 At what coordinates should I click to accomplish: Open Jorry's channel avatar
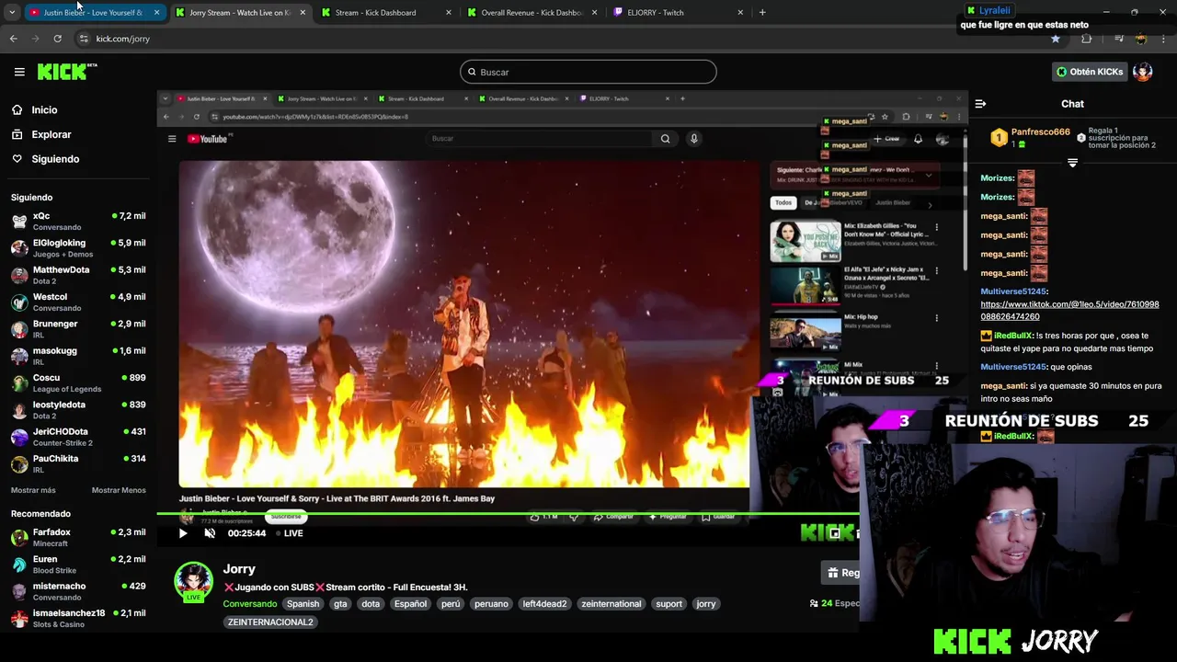tap(193, 581)
